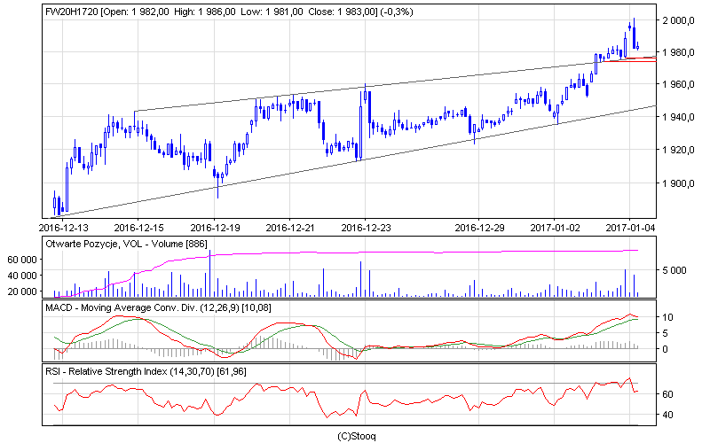Click the MACD indicator heading
This screenshot has height=443, width=710.
tap(158, 307)
